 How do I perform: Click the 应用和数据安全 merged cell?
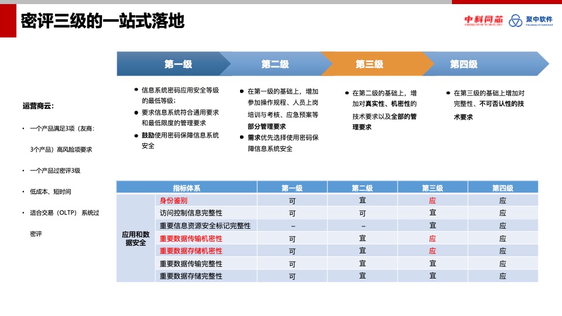(135, 239)
